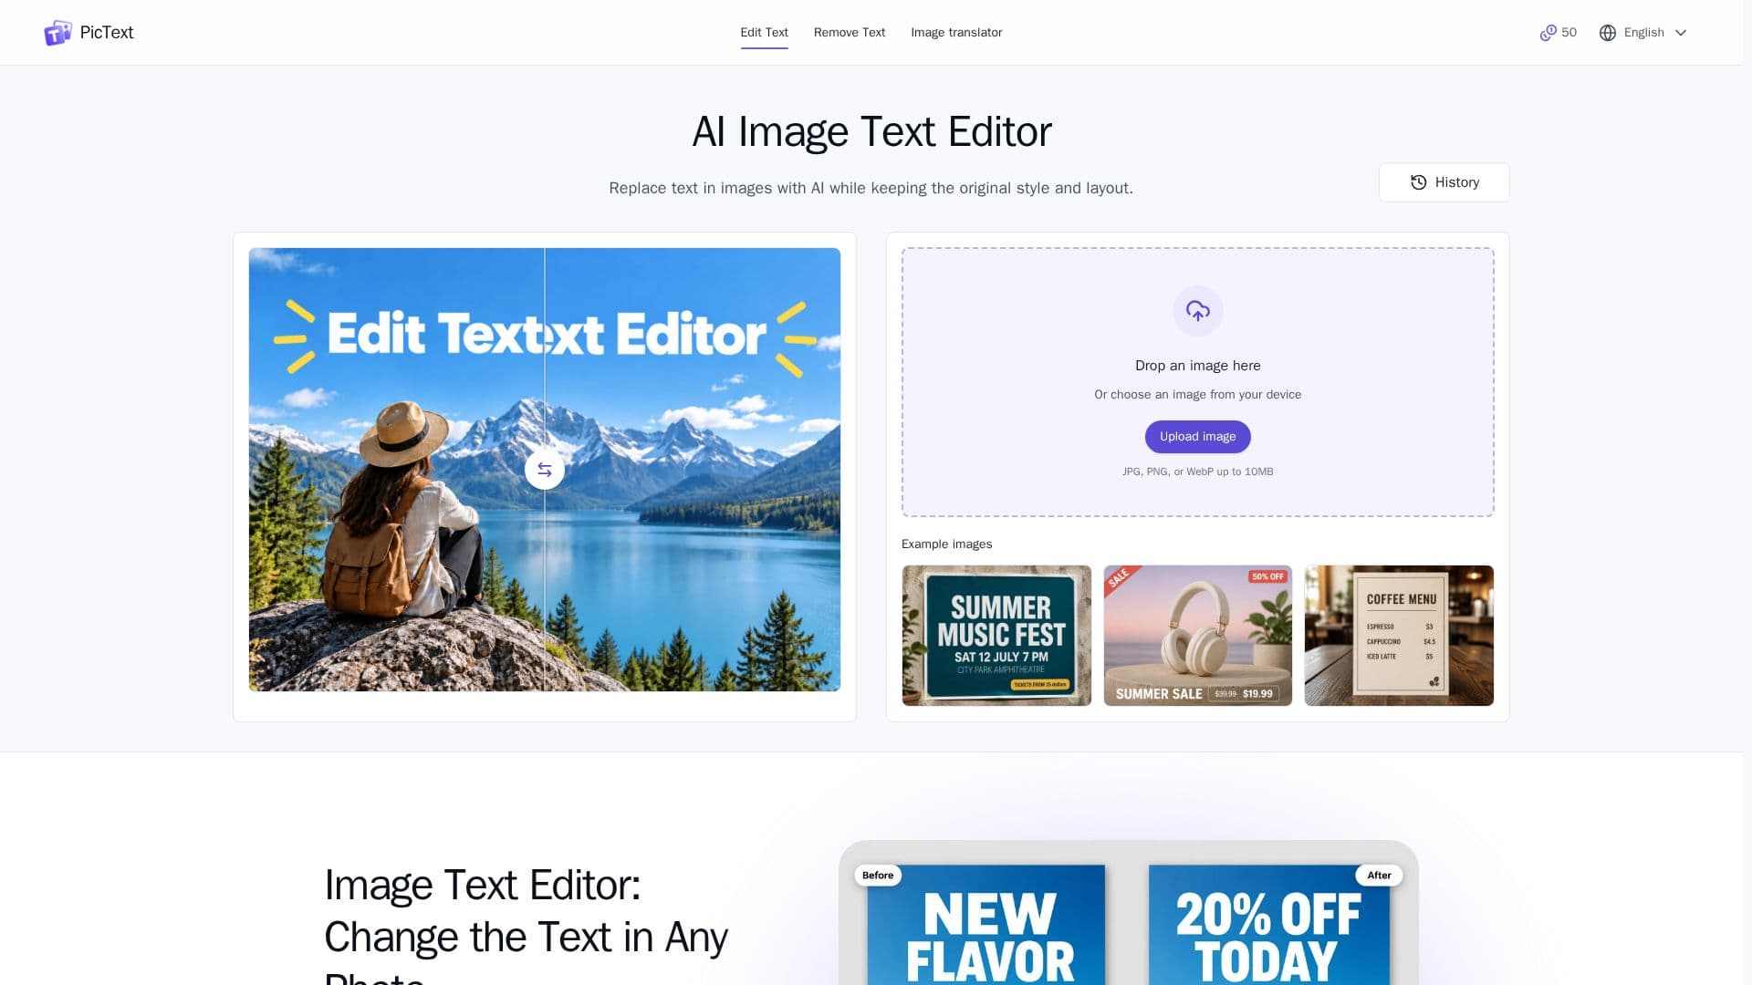Click the 'Drop an image here' text
Image resolution: width=1752 pixels, height=985 pixels.
coord(1197,366)
